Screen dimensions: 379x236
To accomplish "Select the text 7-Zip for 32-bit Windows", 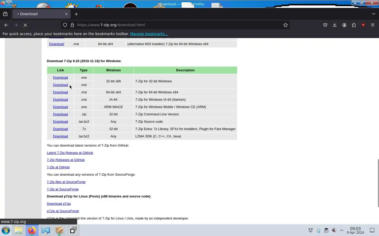I will click(153, 81).
